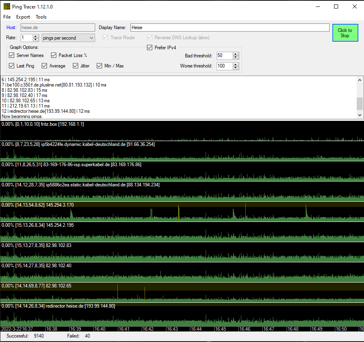Viewport: 364px width, 342px height.
Task: Decrease the Bad threshold value
Action: point(236,57)
